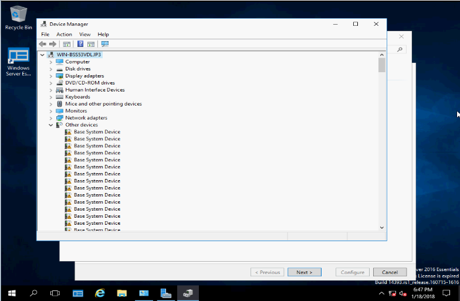Screen dimensions: 460x301
Task: Open taskbar Search magnifier
Action: tap(34, 293)
